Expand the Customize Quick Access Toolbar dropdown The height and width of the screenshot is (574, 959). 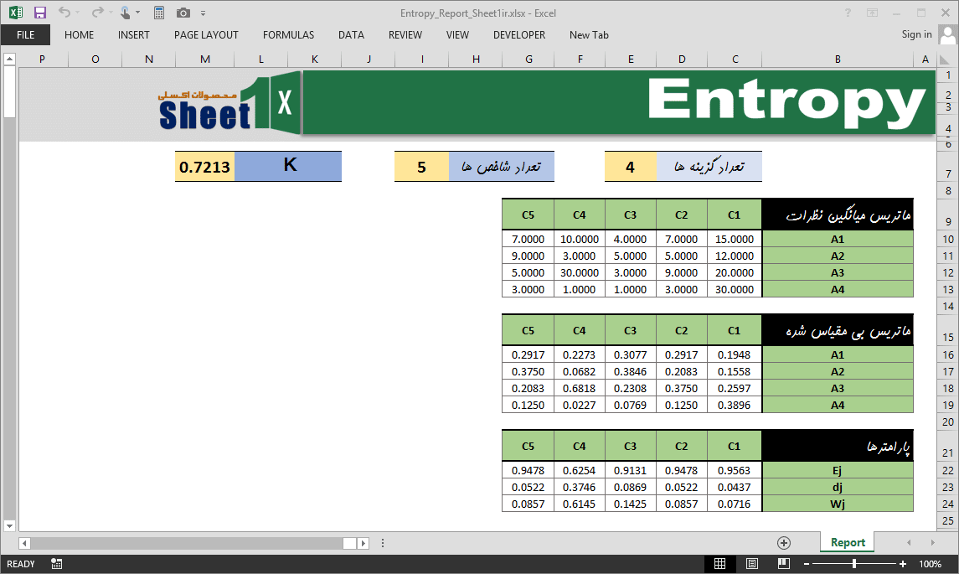click(203, 13)
